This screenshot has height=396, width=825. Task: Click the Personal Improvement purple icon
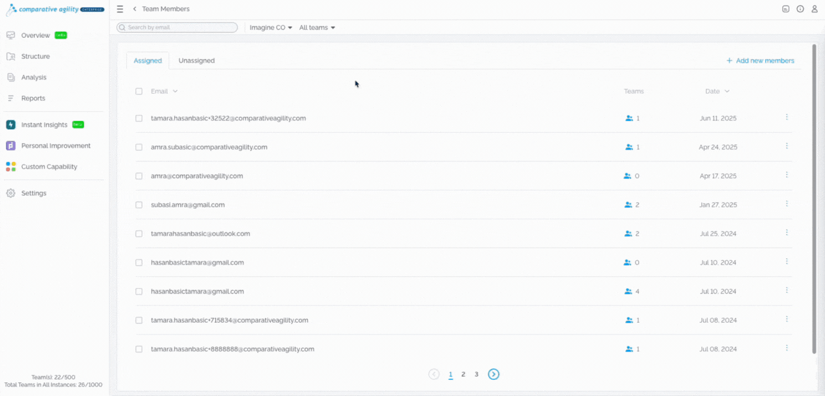click(11, 146)
